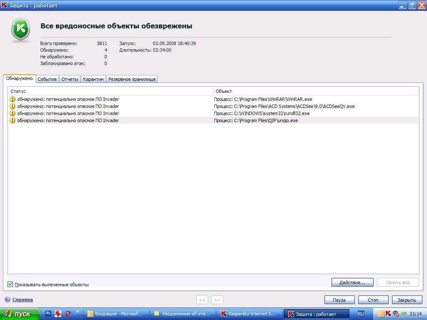Viewport: 427px width, 320px height.
Task: Click the Защита : работает taskbar button
Action: point(316,314)
